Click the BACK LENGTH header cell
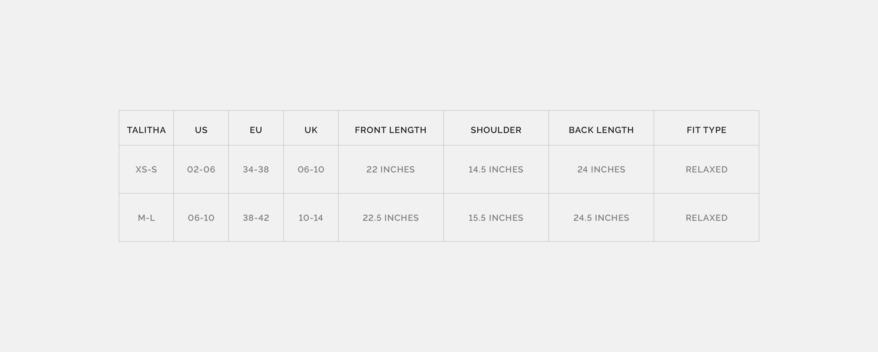Screen dimensions: 878x352 click(x=601, y=130)
